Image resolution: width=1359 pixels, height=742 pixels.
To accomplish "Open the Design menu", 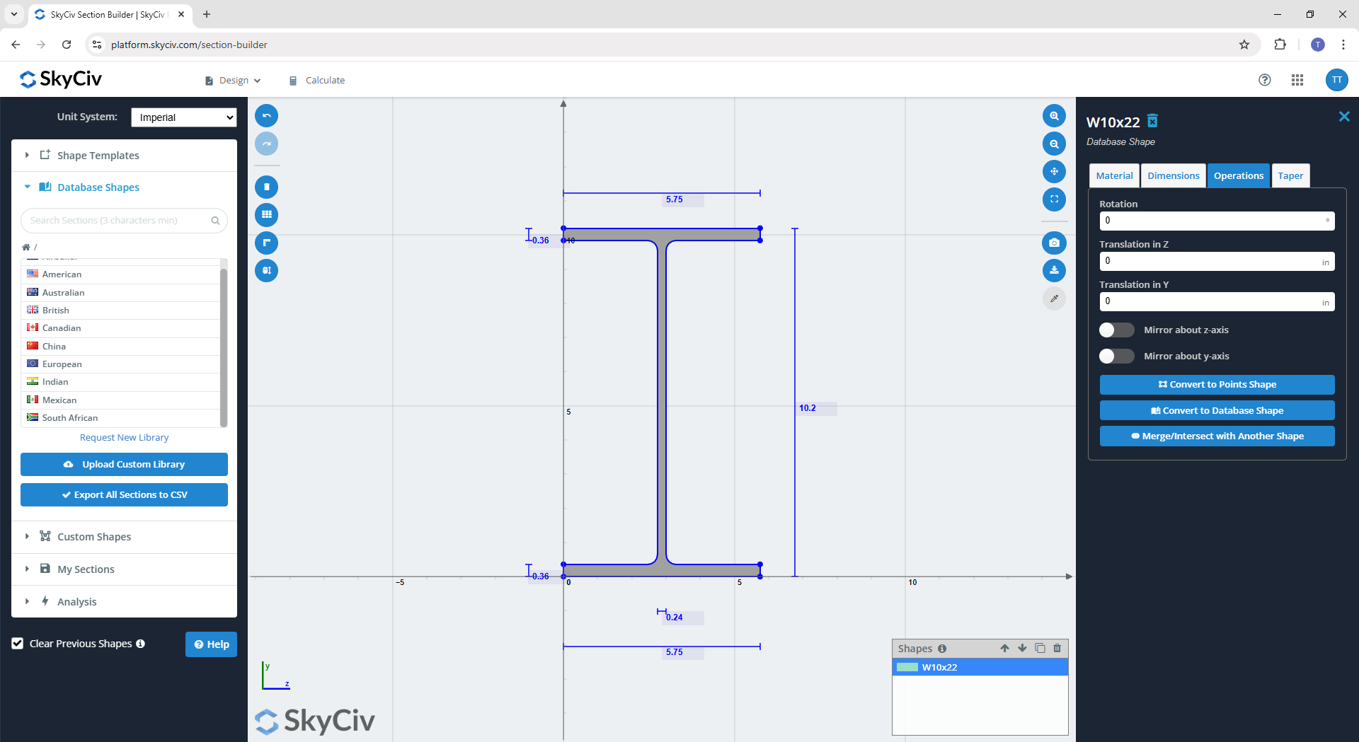I will [x=232, y=80].
